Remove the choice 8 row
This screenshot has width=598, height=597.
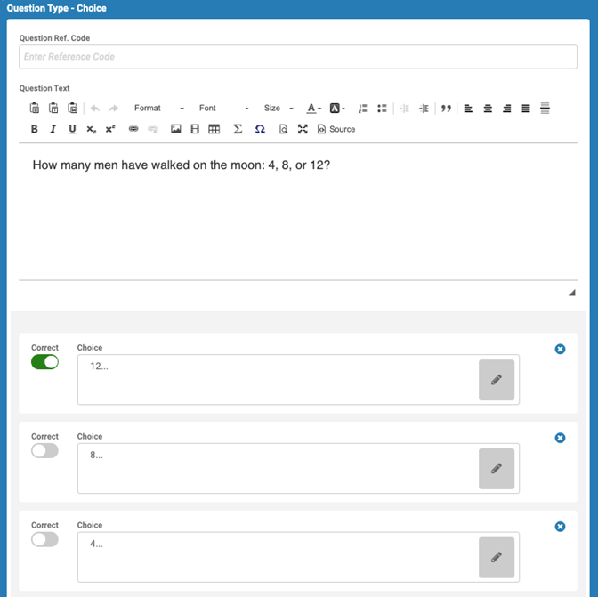point(560,438)
